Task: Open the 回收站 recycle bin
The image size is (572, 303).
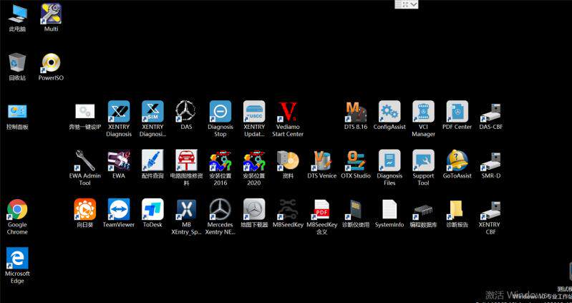Action: pos(17,63)
